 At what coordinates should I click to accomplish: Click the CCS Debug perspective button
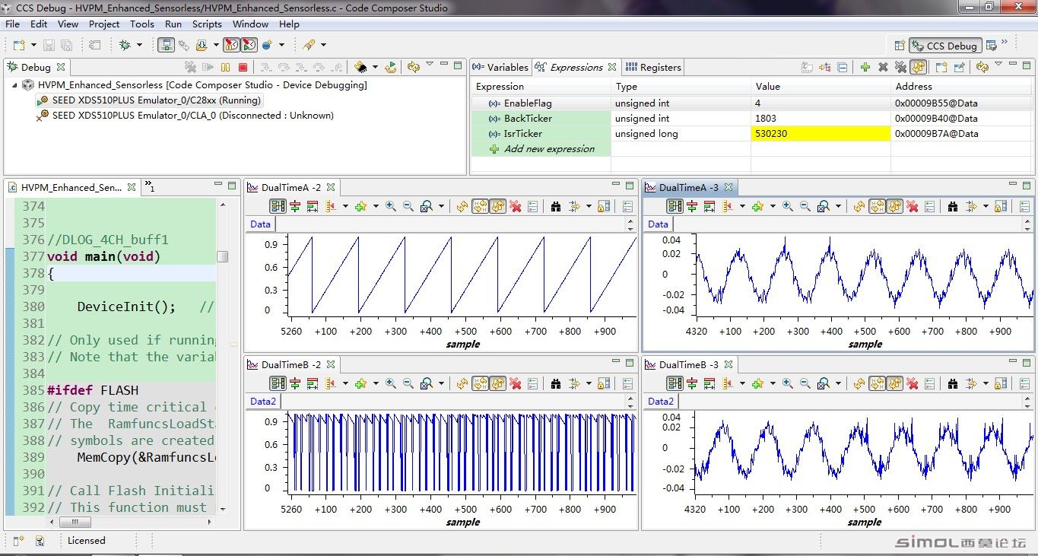click(x=944, y=46)
